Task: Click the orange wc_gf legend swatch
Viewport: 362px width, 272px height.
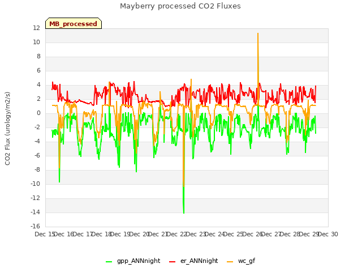Action: tap(230, 262)
